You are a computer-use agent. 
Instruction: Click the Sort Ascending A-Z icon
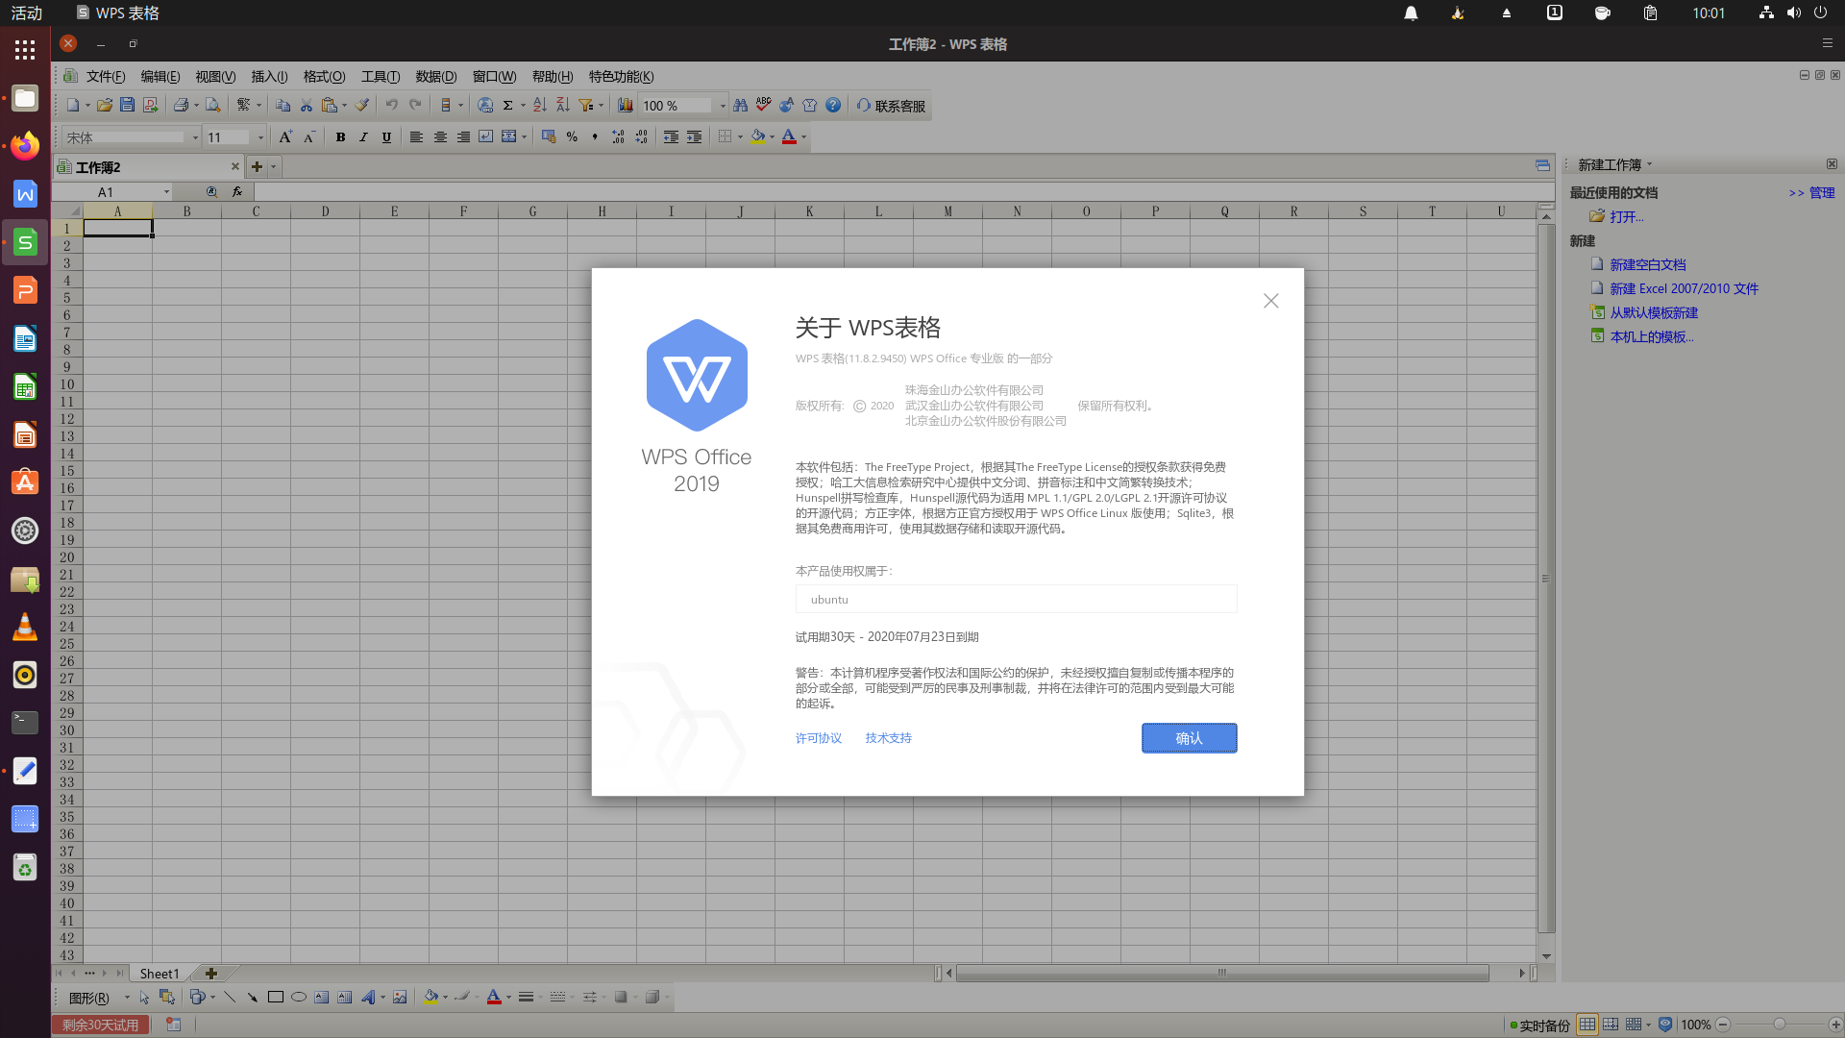tap(539, 106)
